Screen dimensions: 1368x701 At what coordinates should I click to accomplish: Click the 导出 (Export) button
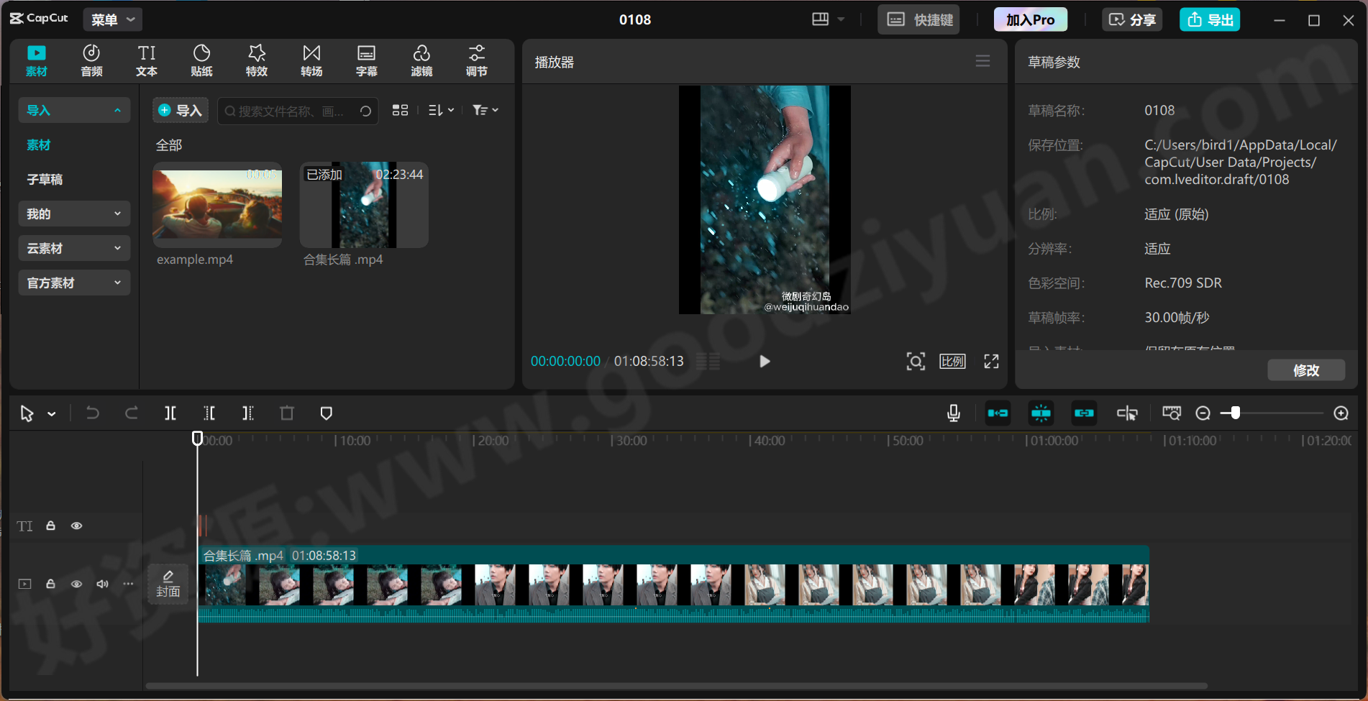click(x=1209, y=19)
